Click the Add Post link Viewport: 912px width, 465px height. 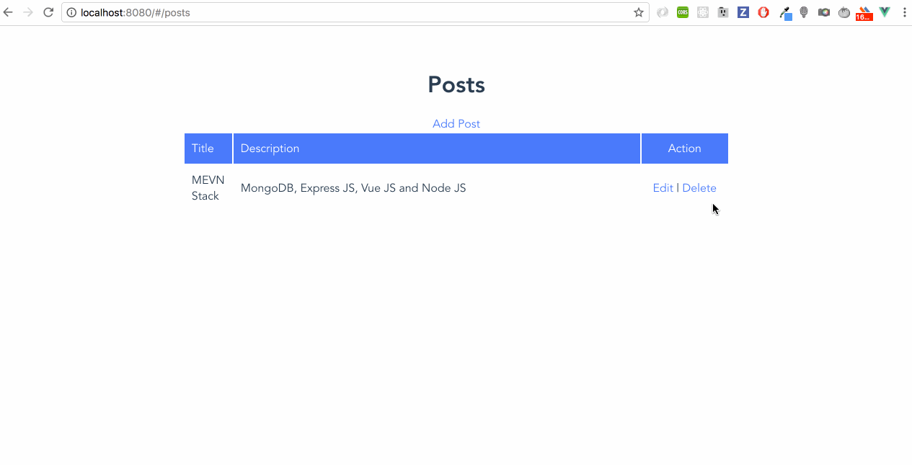pyautogui.click(x=456, y=124)
